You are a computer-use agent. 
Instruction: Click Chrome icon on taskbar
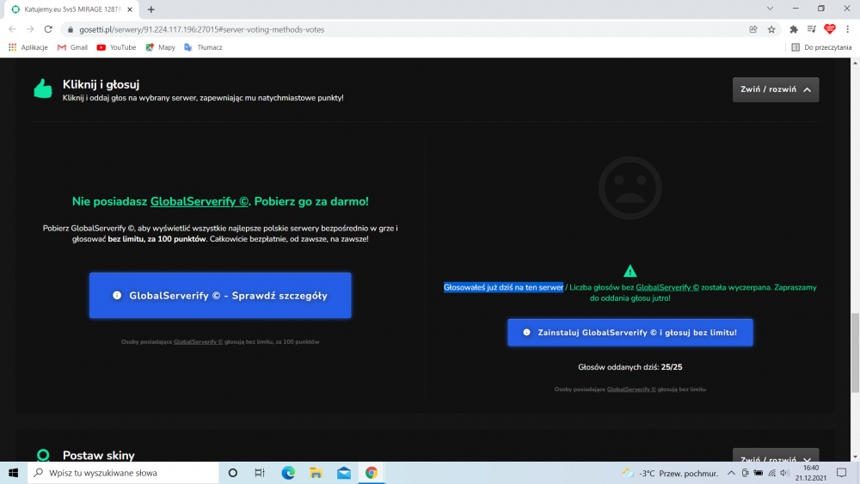(x=372, y=473)
